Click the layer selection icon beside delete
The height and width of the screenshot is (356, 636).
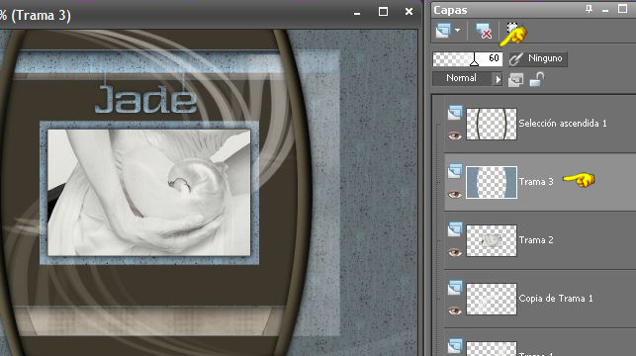[512, 29]
